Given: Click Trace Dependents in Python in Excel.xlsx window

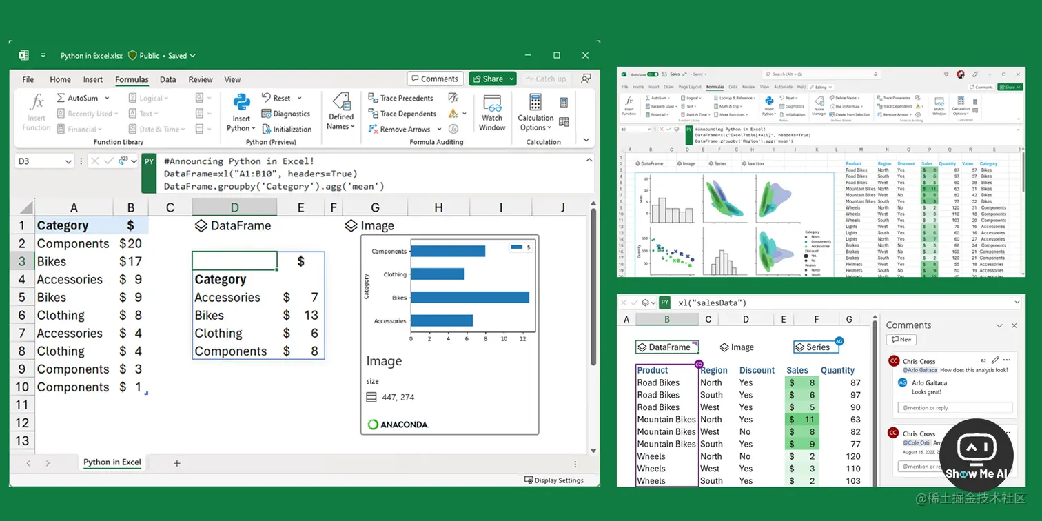Looking at the screenshot, I should [x=402, y=114].
